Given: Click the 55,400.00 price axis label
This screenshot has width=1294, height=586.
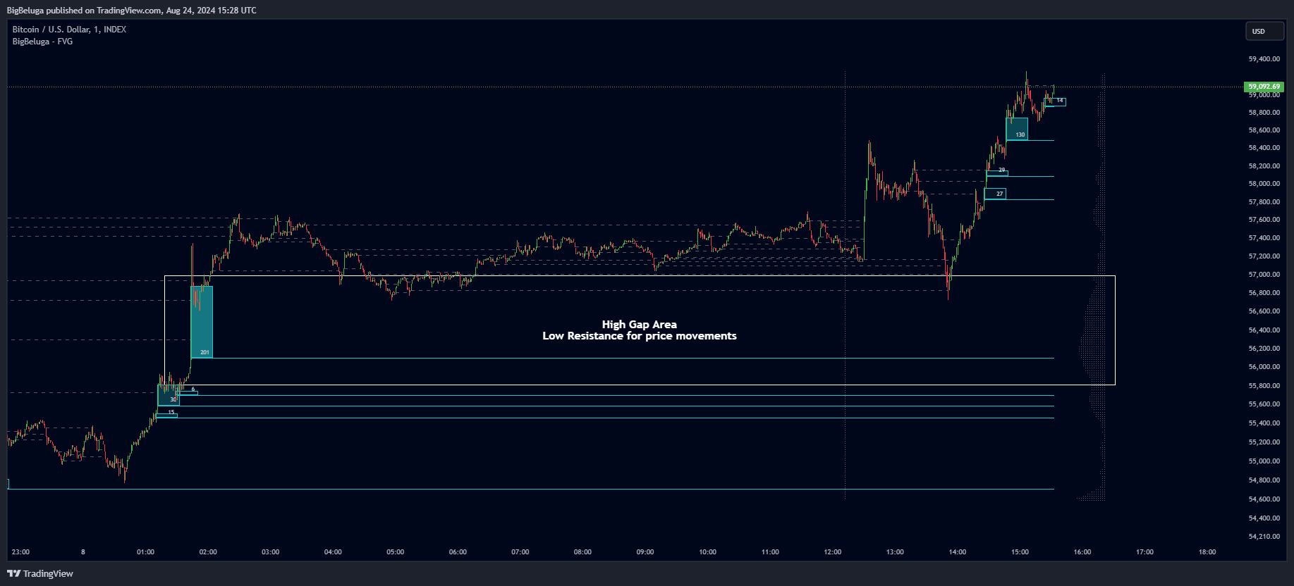Looking at the screenshot, I should coord(1264,423).
